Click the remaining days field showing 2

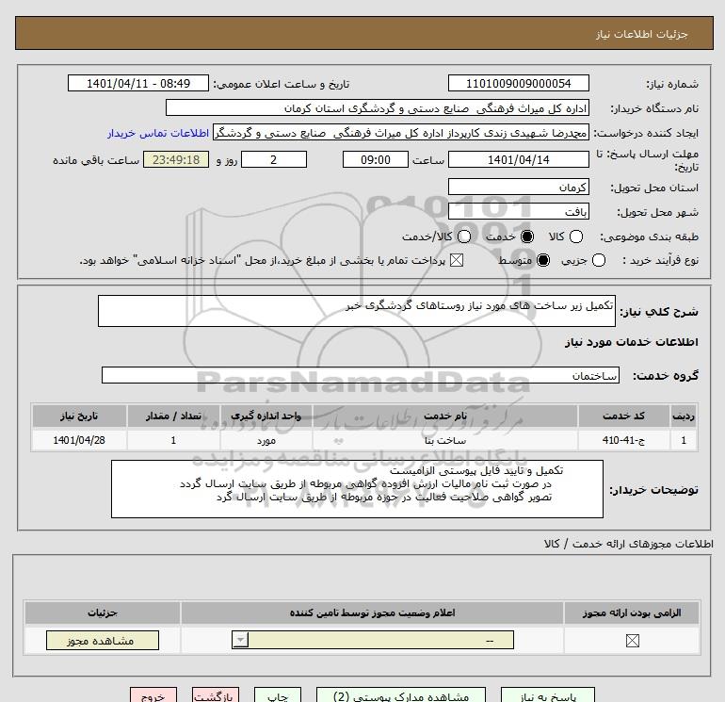(274, 159)
